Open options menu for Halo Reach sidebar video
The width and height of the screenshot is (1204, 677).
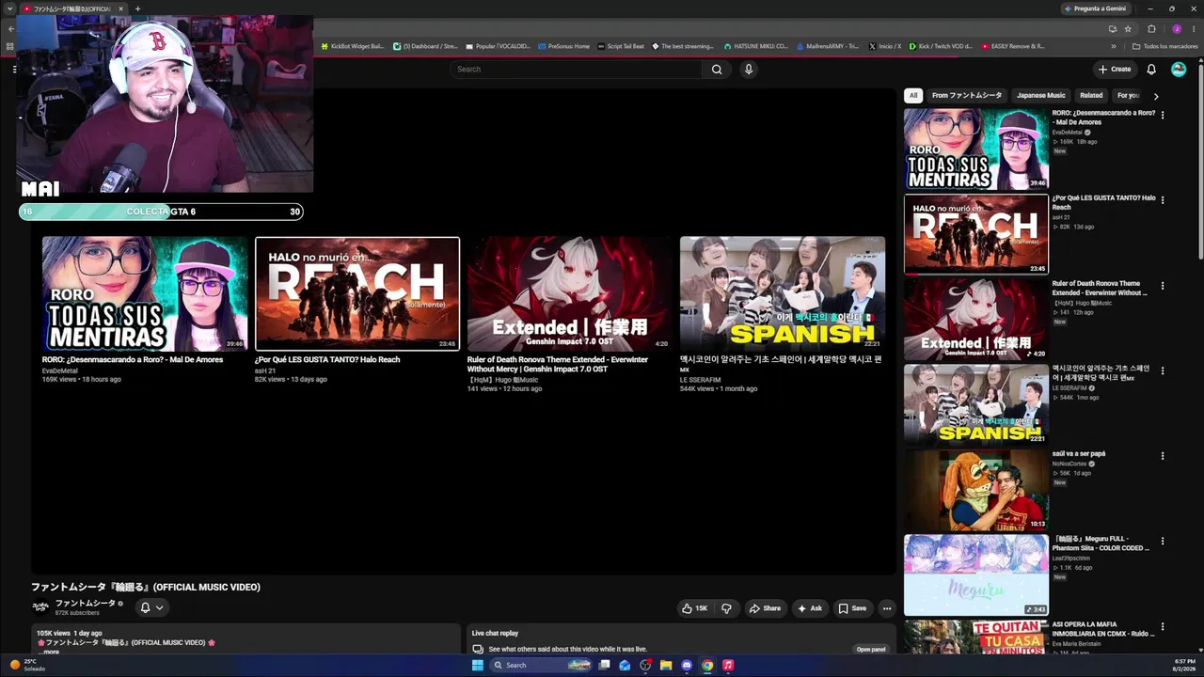pyautogui.click(x=1163, y=200)
